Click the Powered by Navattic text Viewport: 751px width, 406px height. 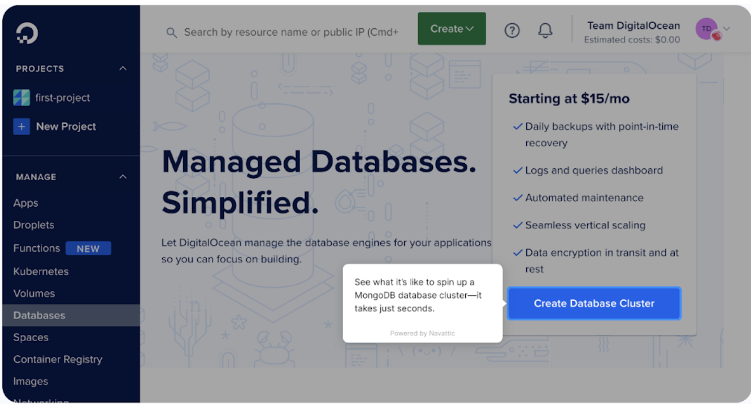(422, 333)
